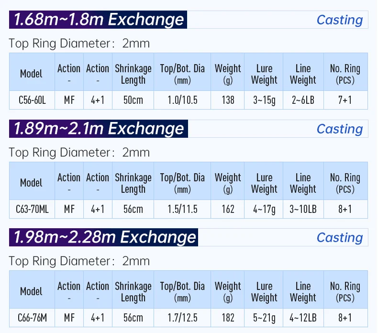378x333 pixels.
Task: Click the 3~15g lure weight cell
Action: pyautogui.click(x=264, y=100)
